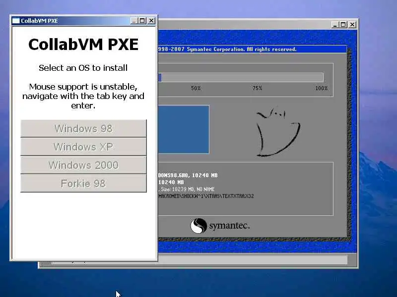Maximize the CollabVM PXE window
The height and width of the screenshot is (297, 397).
[142, 21]
